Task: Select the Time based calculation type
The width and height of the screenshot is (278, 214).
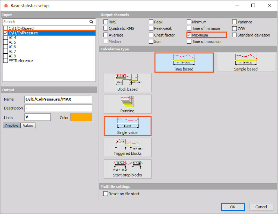Action: 184,63
